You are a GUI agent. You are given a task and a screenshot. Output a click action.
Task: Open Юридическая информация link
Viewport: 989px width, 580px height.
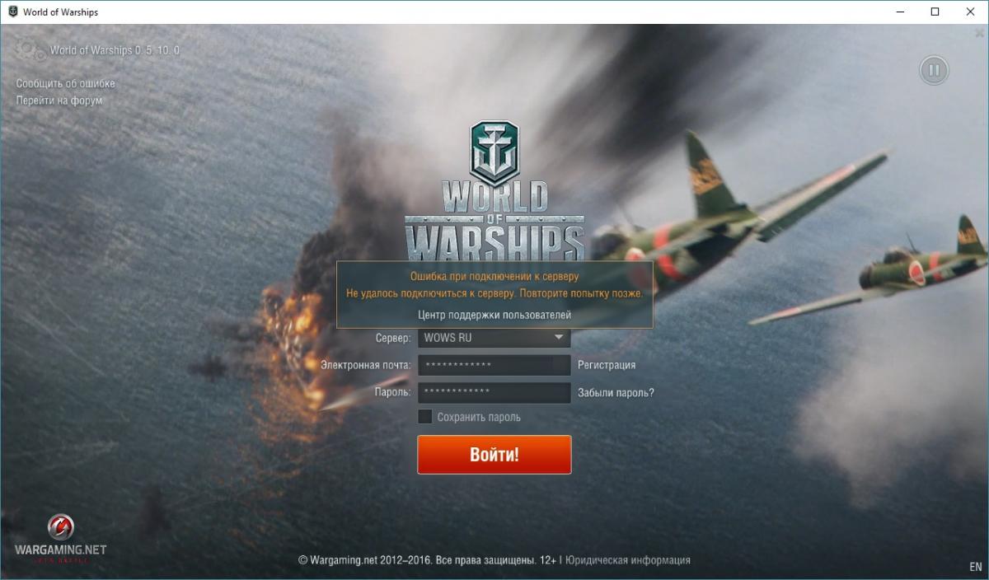[x=628, y=560]
